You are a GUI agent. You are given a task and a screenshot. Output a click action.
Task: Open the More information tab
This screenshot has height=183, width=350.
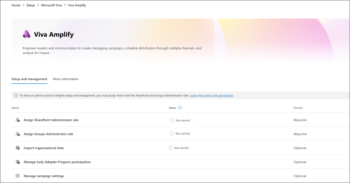[x=66, y=79]
